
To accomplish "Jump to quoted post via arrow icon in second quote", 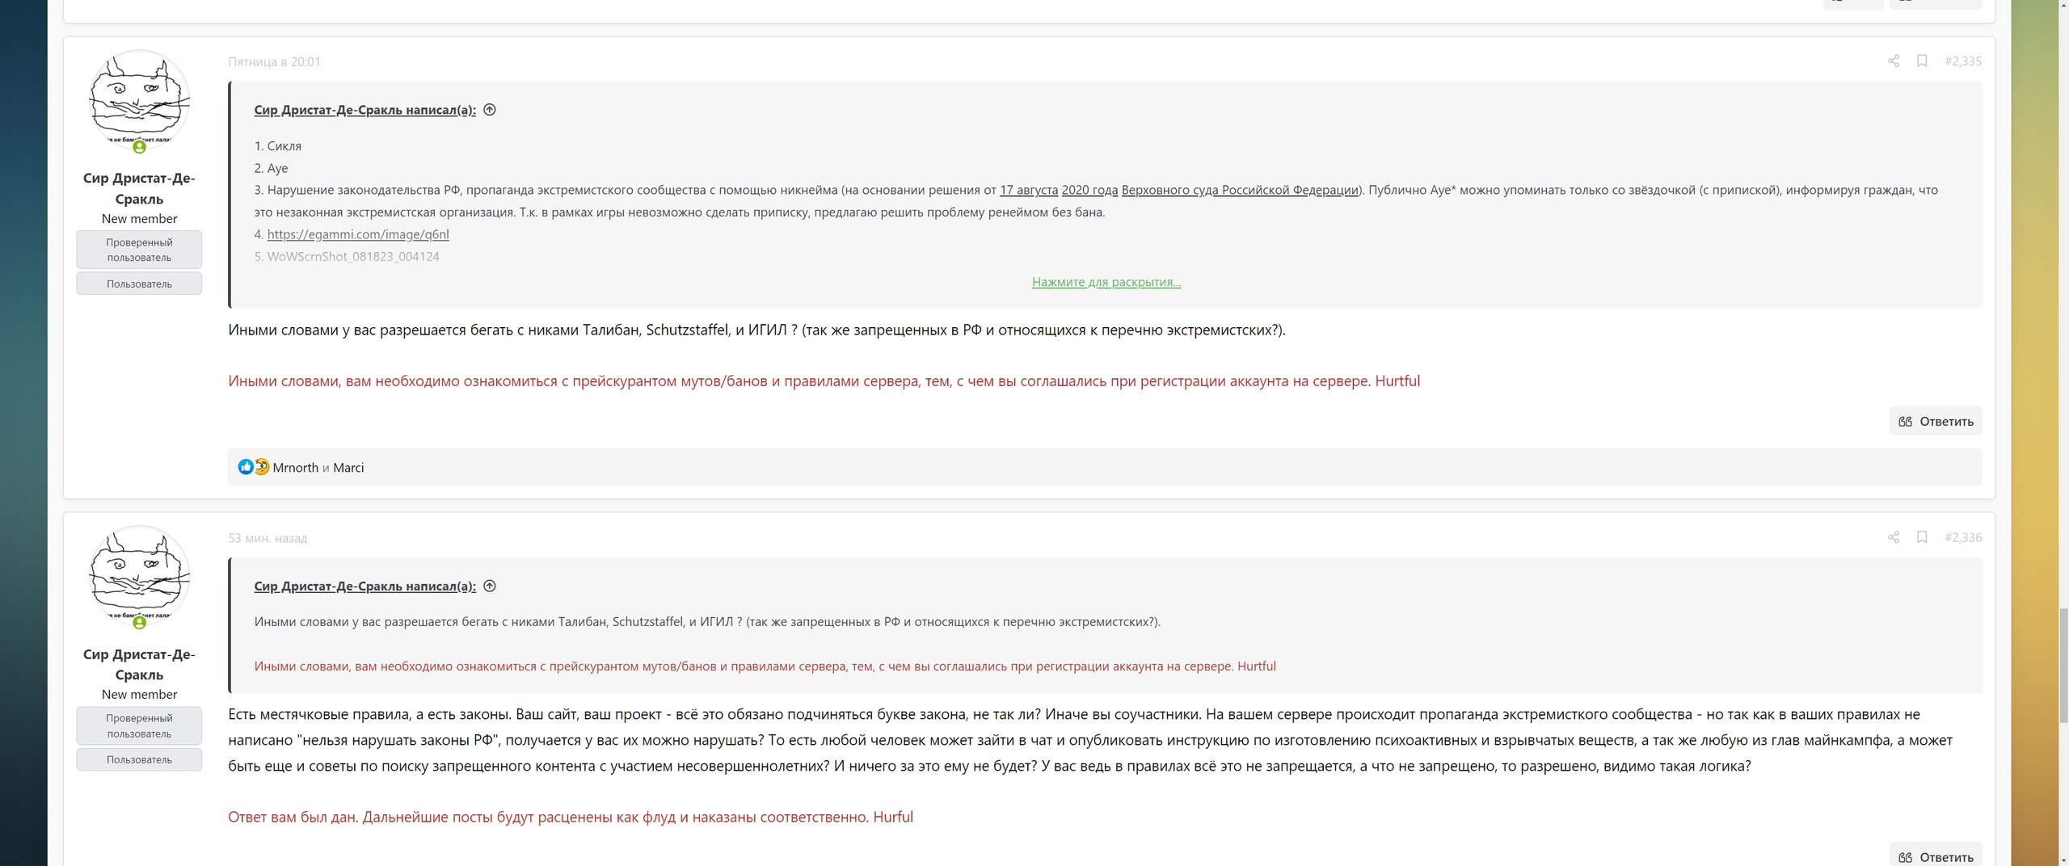I will click(490, 586).
